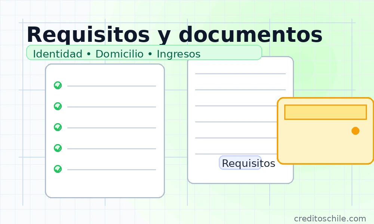Click the orange dot on the yellow card
The height and width of the screenshot is (224, 374).
pos(355,131)
